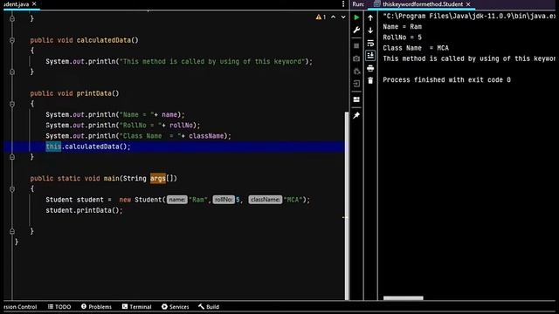Image resolution: width=559 pixels, height=314 pixels.
Task: Click 'printData' in the method declaration
Action: point(94,93)
